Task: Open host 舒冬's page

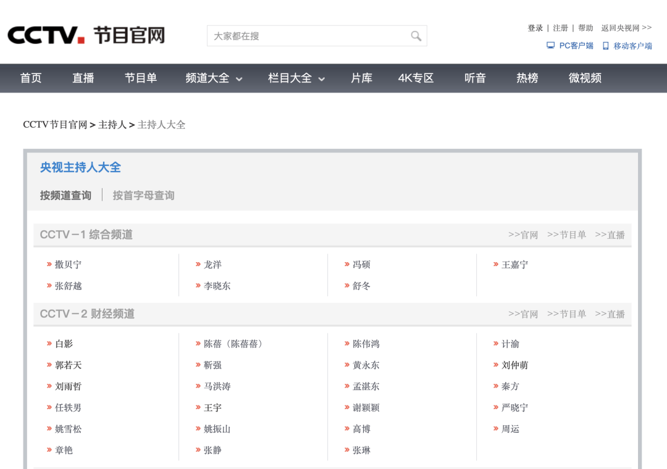Action: pos(361,286)
